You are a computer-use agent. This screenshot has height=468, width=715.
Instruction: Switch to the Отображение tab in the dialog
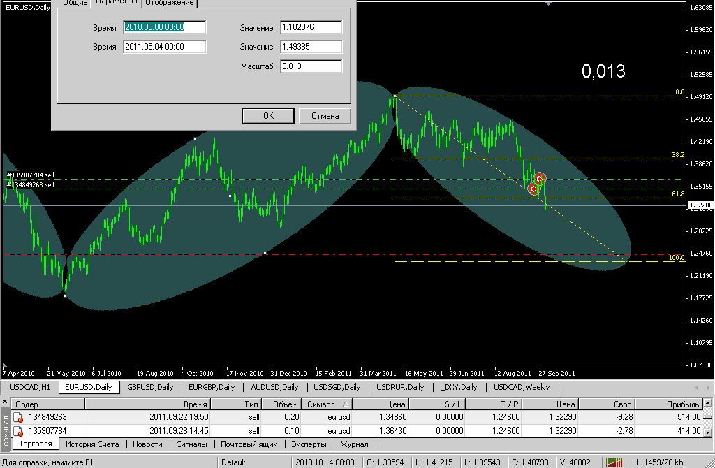[170, 3]
